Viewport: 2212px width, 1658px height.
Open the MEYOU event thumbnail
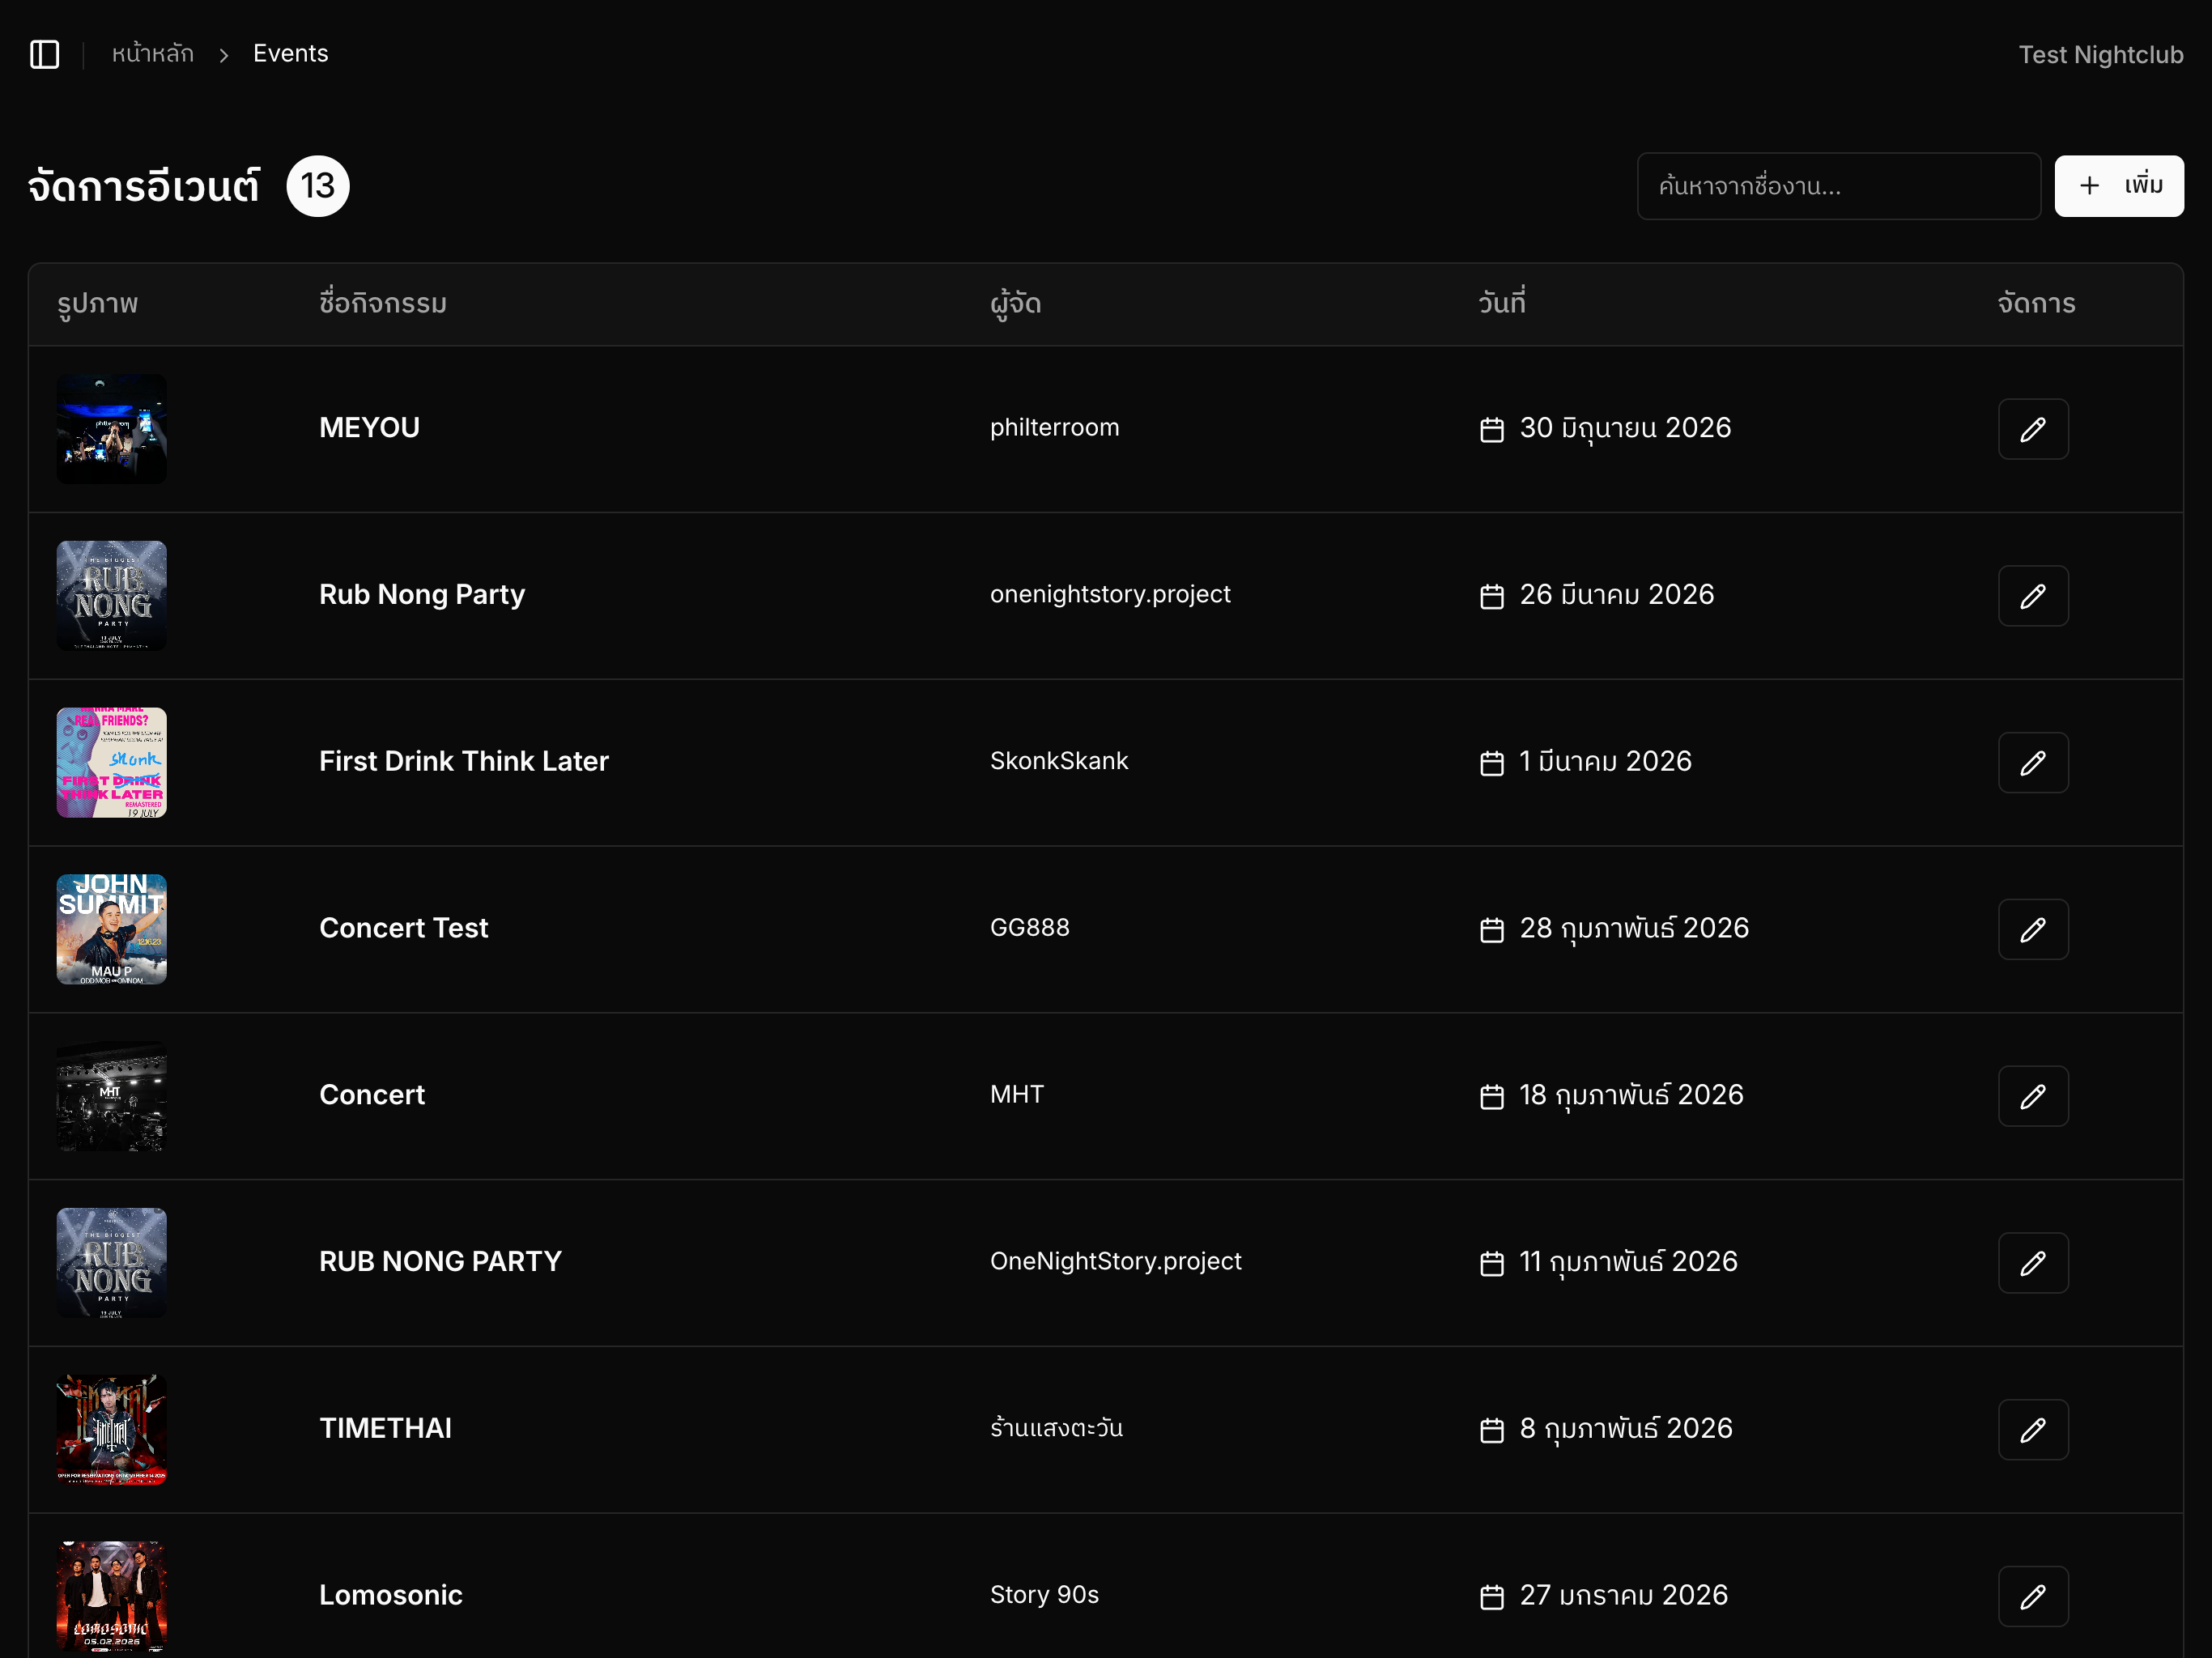(x=112, y=429)
